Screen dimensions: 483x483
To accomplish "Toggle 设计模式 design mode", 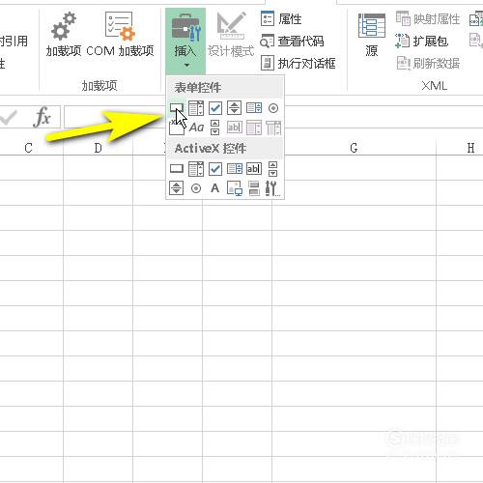I will coord(231,35).
